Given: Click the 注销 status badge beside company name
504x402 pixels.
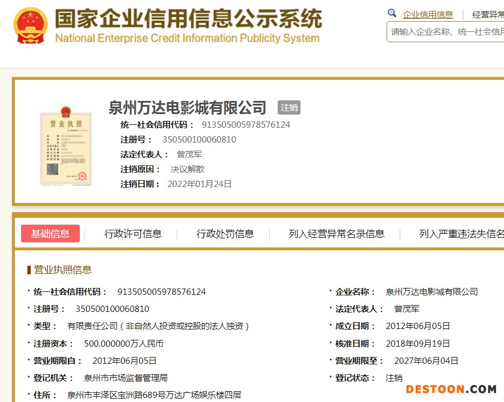Looking at the screenshot, I should tap(289, 108).
